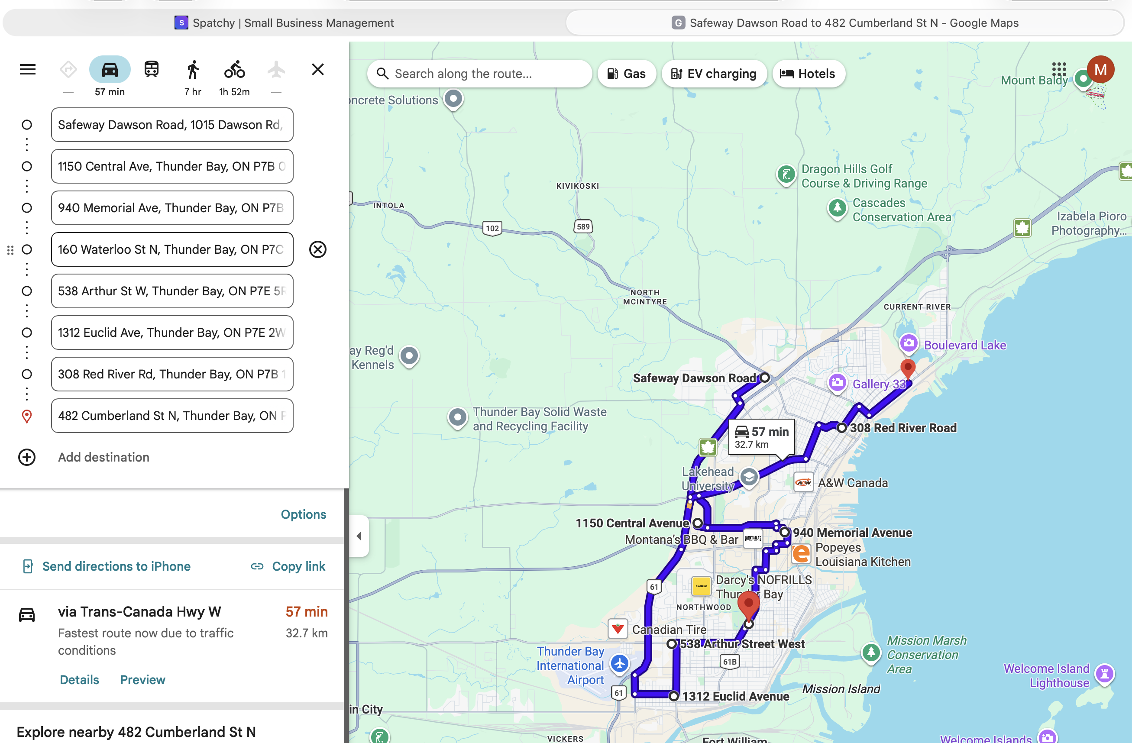Open the Google Maps hamburger menu
The height and width of the screenshot is (743, 1132).
pyautogui.click(x=28, y=69)
